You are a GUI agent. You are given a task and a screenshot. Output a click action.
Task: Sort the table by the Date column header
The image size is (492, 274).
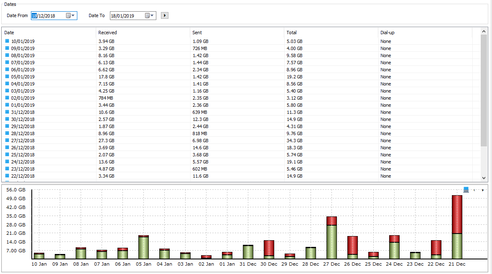pos(48,33)
